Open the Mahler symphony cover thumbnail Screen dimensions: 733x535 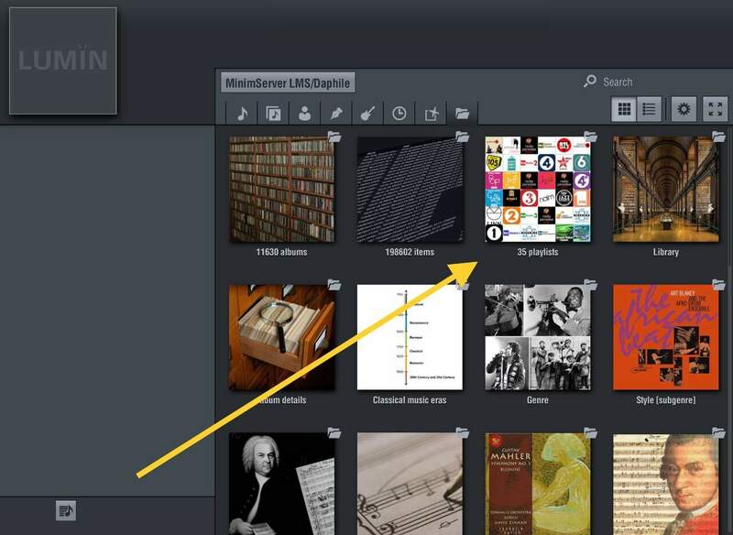(x=538, y=484)
